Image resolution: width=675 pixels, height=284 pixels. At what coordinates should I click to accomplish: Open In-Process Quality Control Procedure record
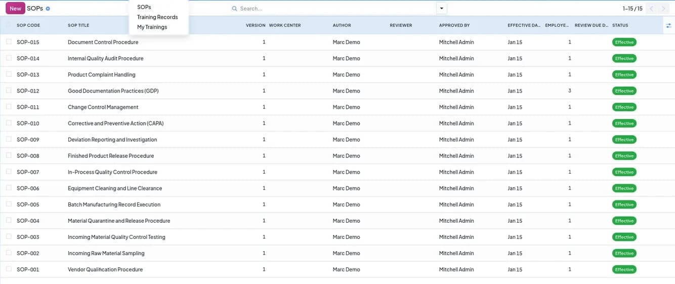point(112,172)
